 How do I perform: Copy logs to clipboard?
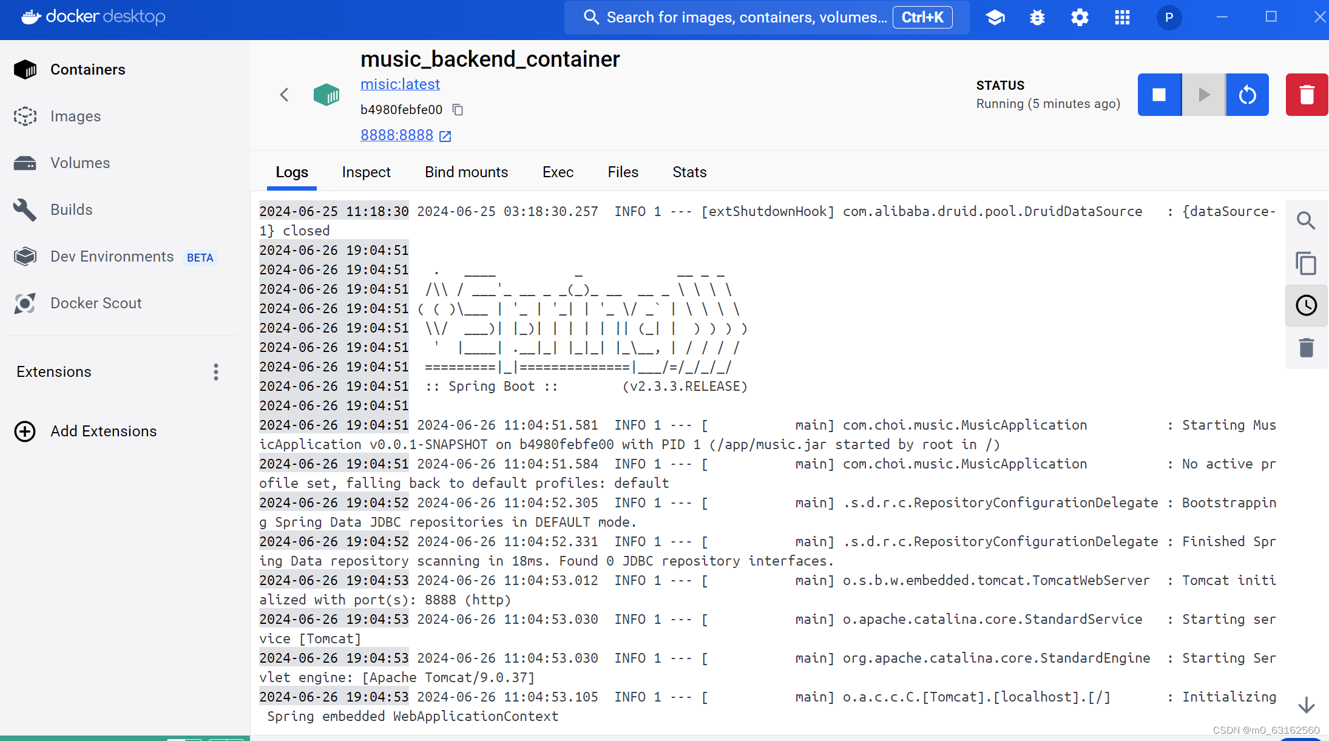1306,263
